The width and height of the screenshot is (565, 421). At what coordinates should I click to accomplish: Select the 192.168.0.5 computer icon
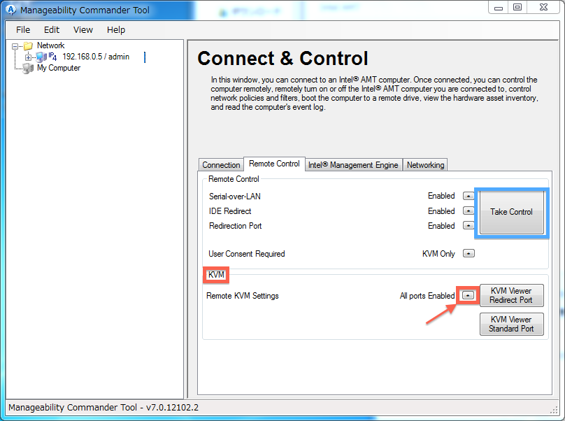point(41,57)
